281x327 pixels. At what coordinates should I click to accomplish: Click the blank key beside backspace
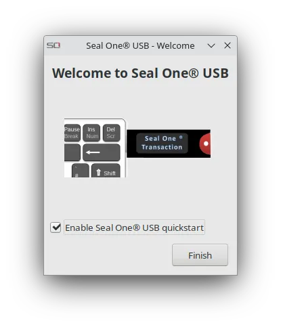[72, 152]
